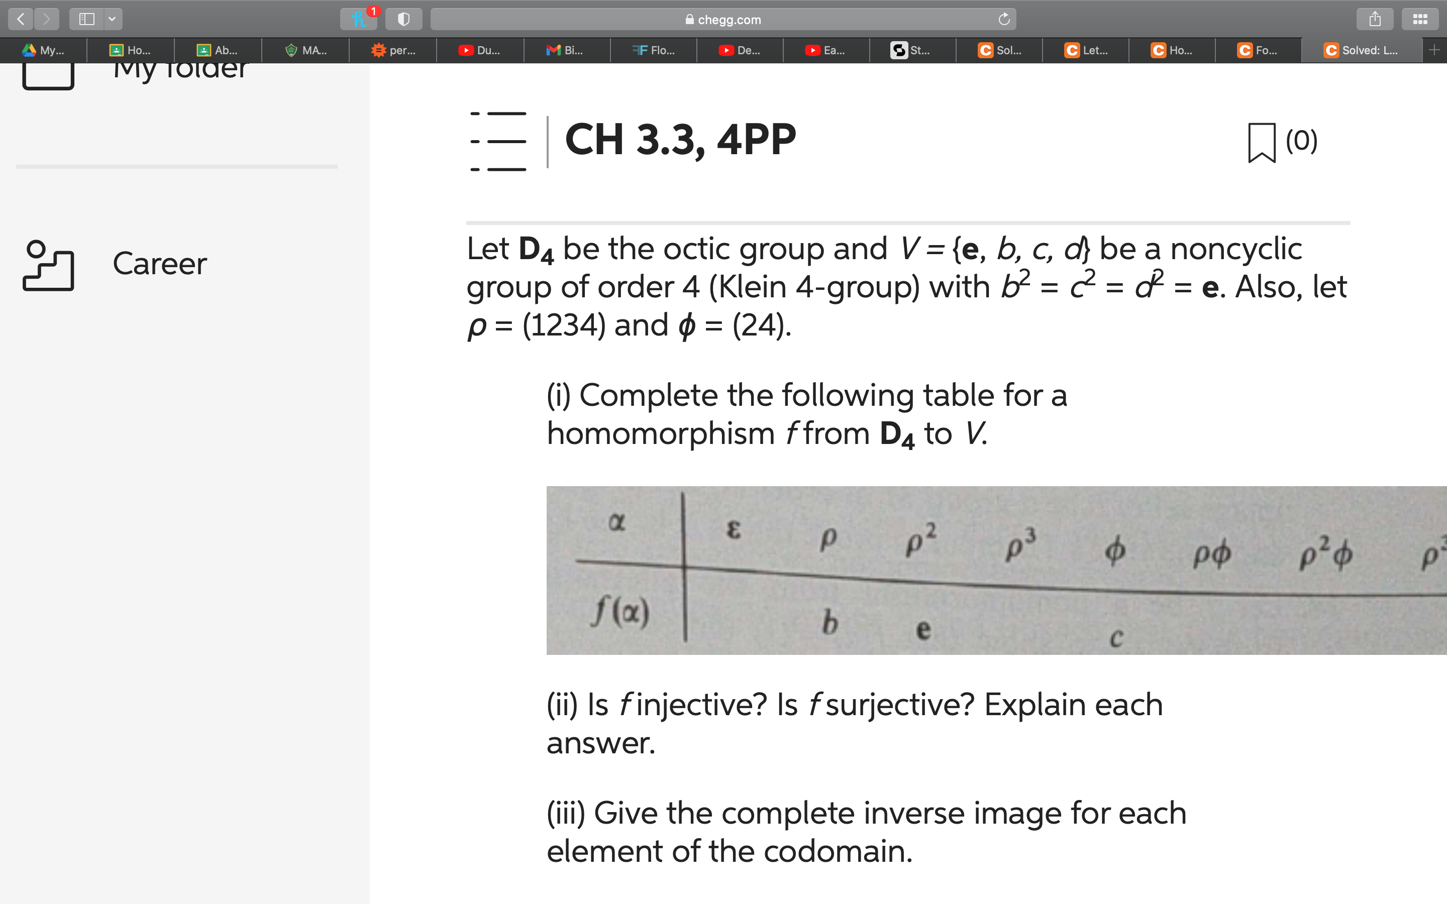This screenshot has width=1447, height=904.
Task: Open a new tab with the plus button
Action: [1434, 50]
